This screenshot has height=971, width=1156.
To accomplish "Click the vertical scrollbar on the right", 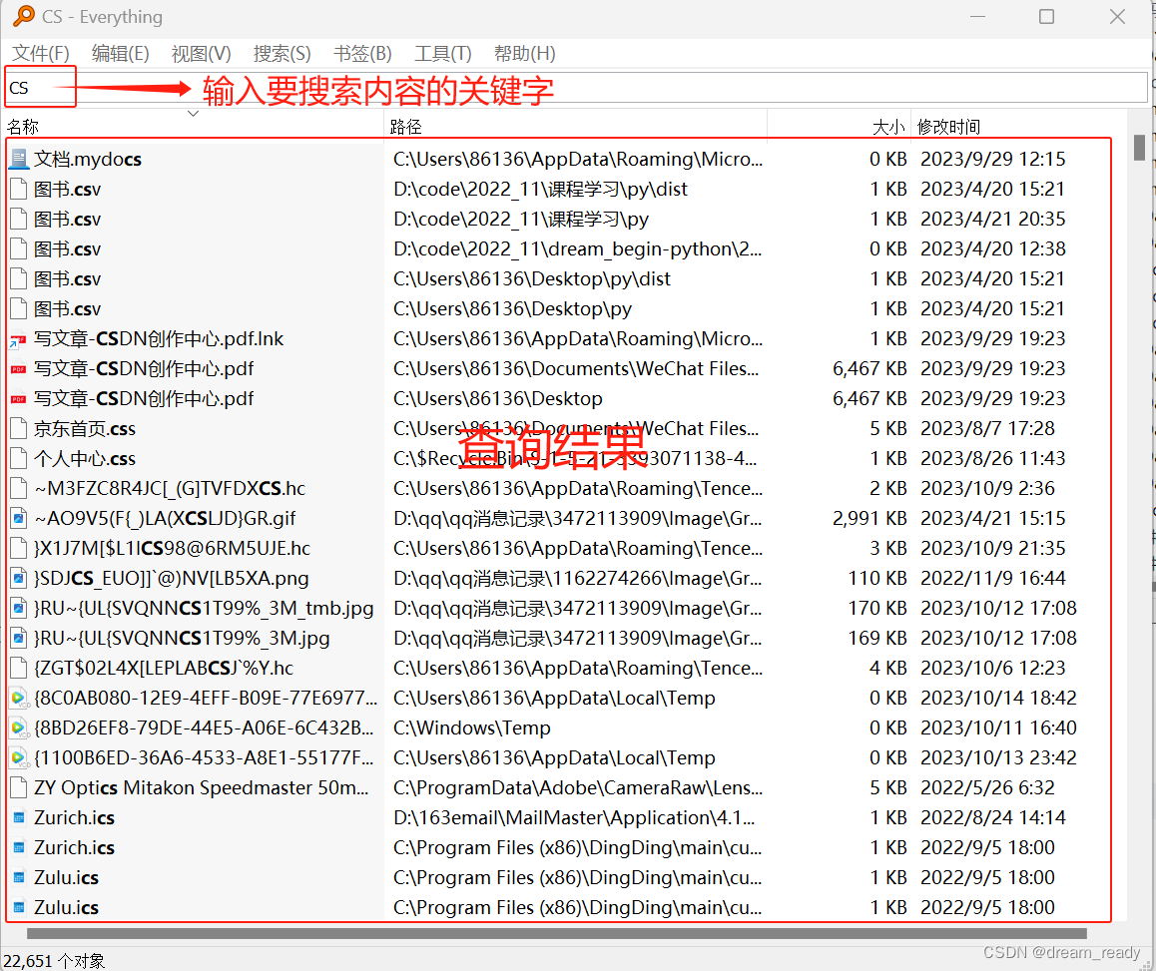I will [x=1138, y=150].
